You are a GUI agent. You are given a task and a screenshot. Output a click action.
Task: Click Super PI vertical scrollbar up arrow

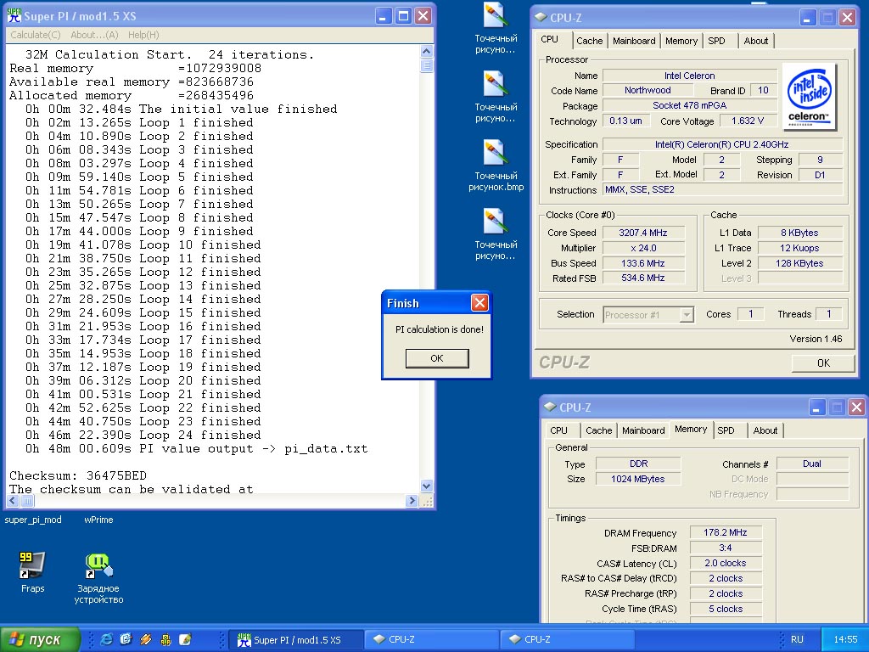(x=426, y=52)
